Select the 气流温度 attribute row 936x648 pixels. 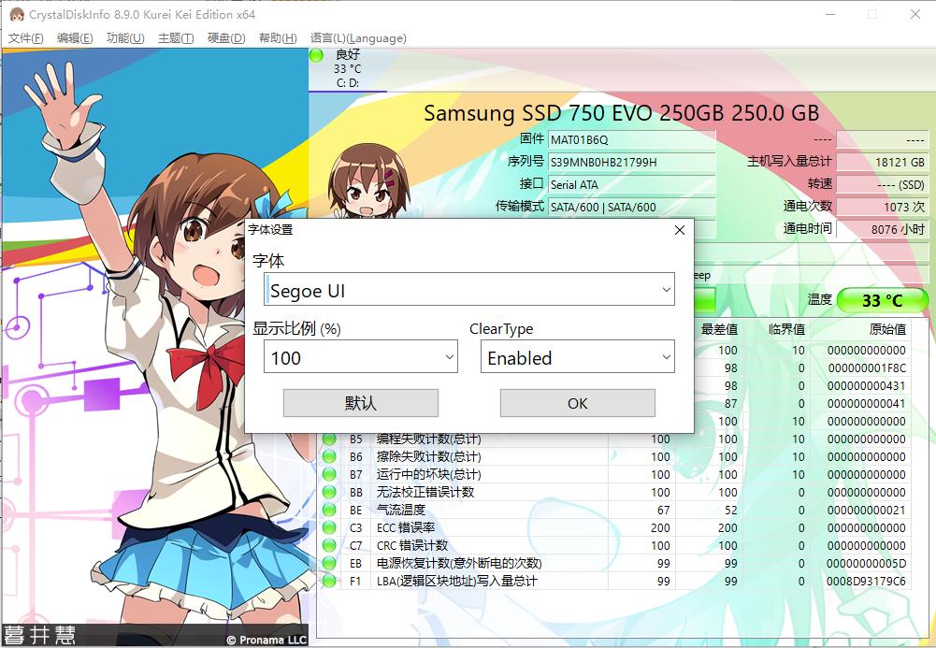point(613,511)
